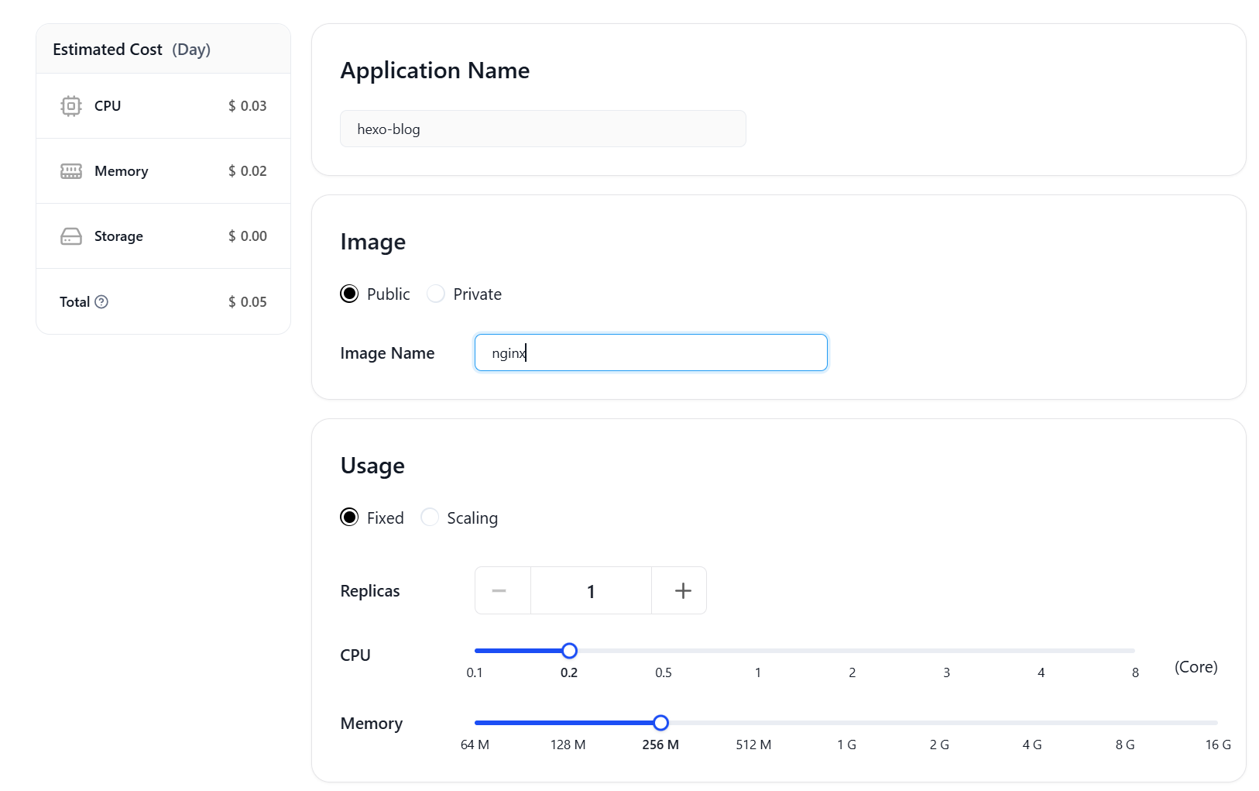The height and width of the screenshot is (791, 1259).
Task: Set CPU slider to 1 core mark
Action: [x=758, y=651]
